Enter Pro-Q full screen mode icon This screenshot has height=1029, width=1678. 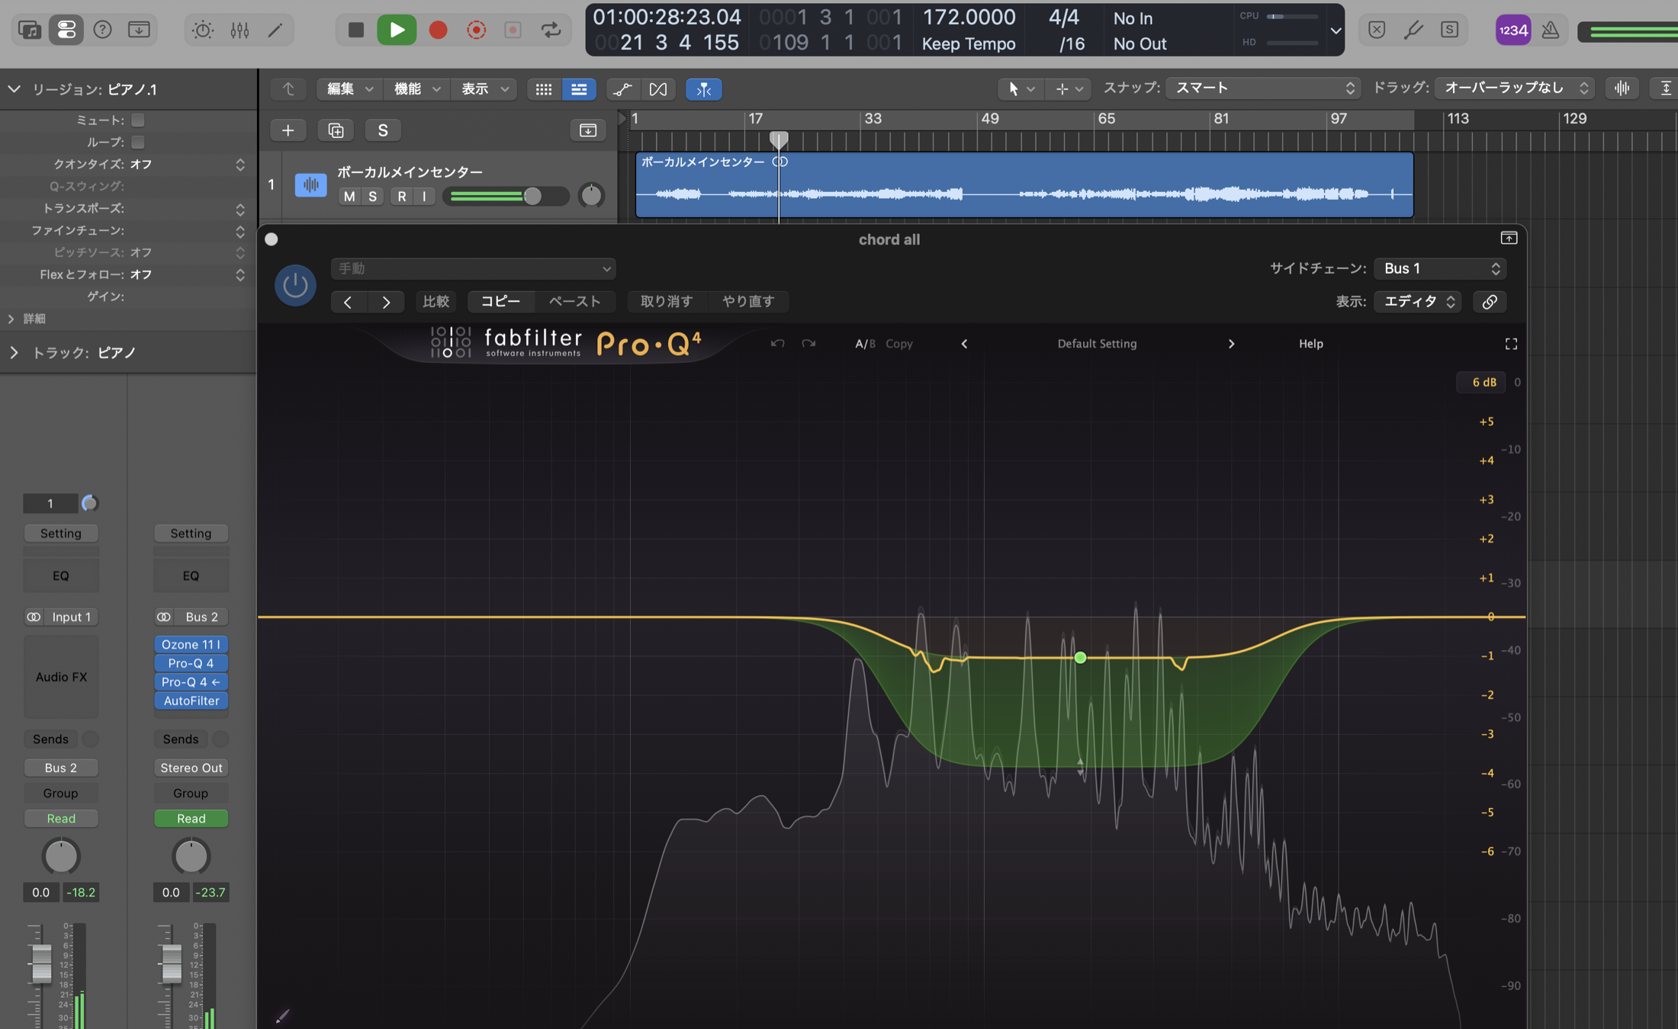click(x=1511, y=344)
